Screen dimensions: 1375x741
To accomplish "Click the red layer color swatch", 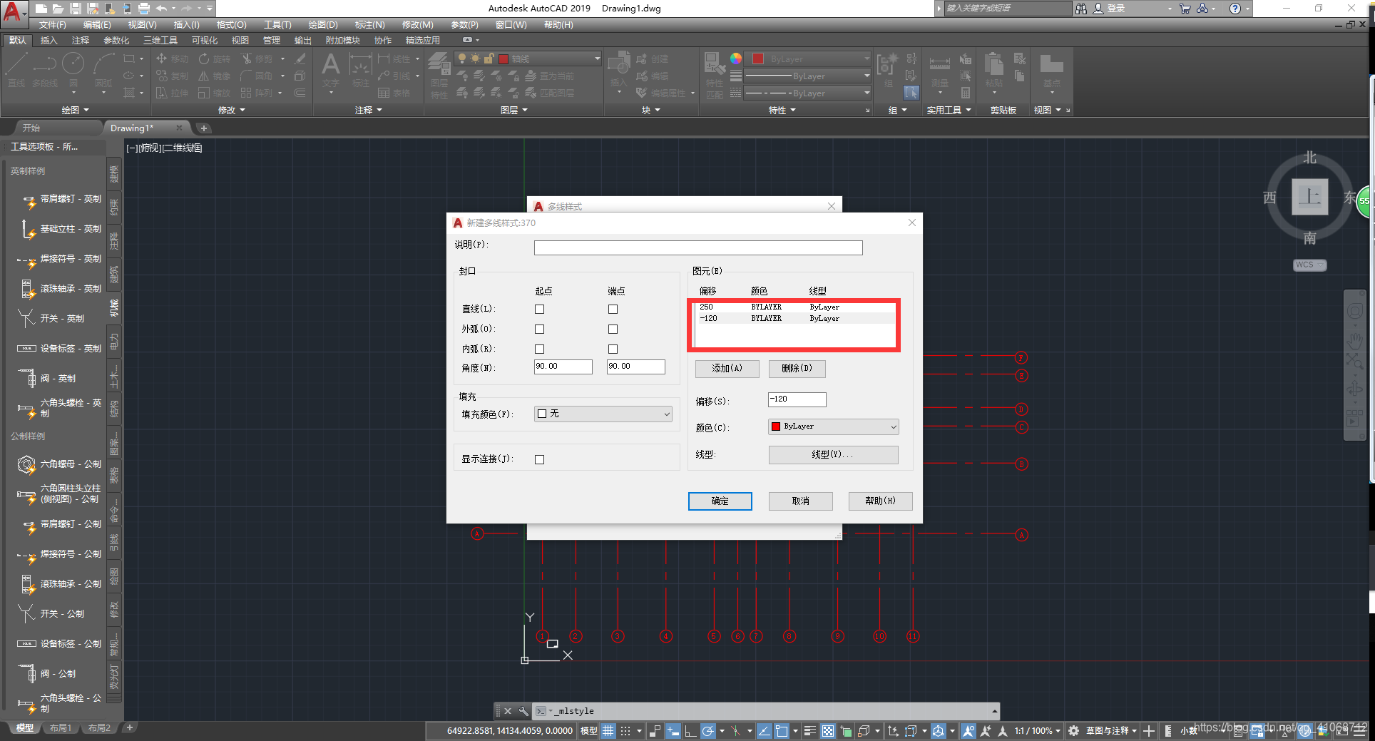I will point(504,59).
